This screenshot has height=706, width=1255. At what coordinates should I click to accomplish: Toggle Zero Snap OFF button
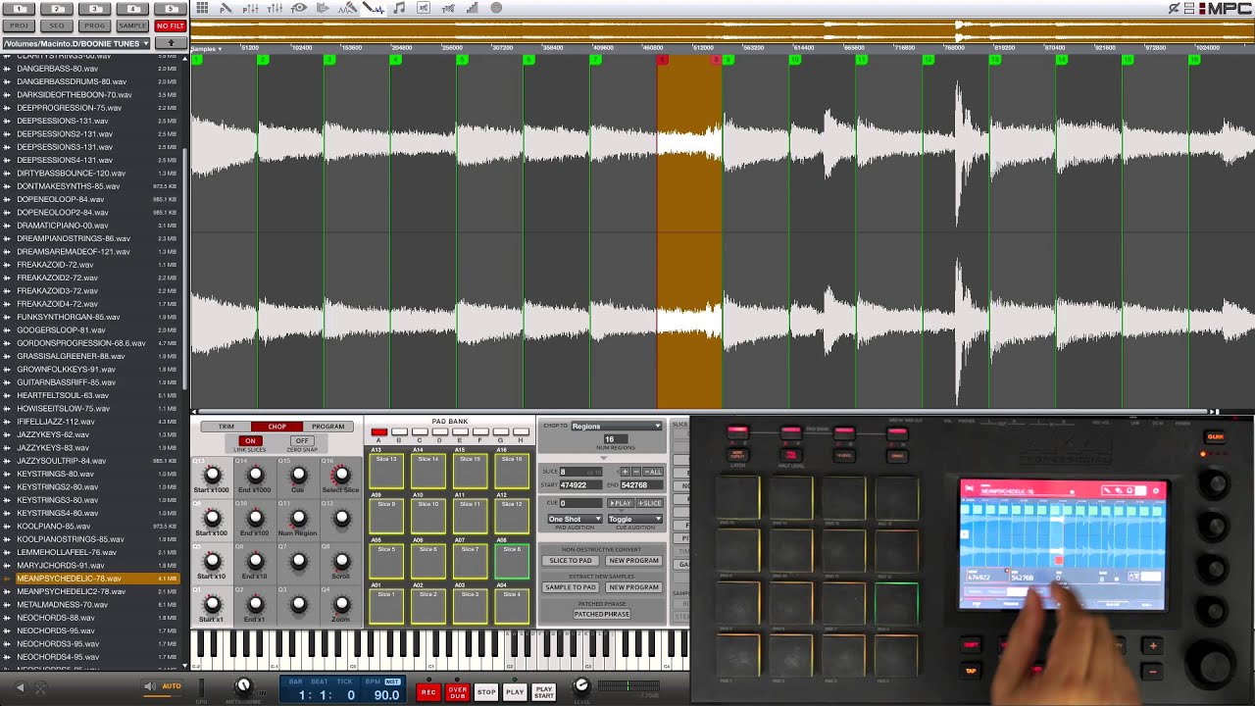click(x=301, y=441)
